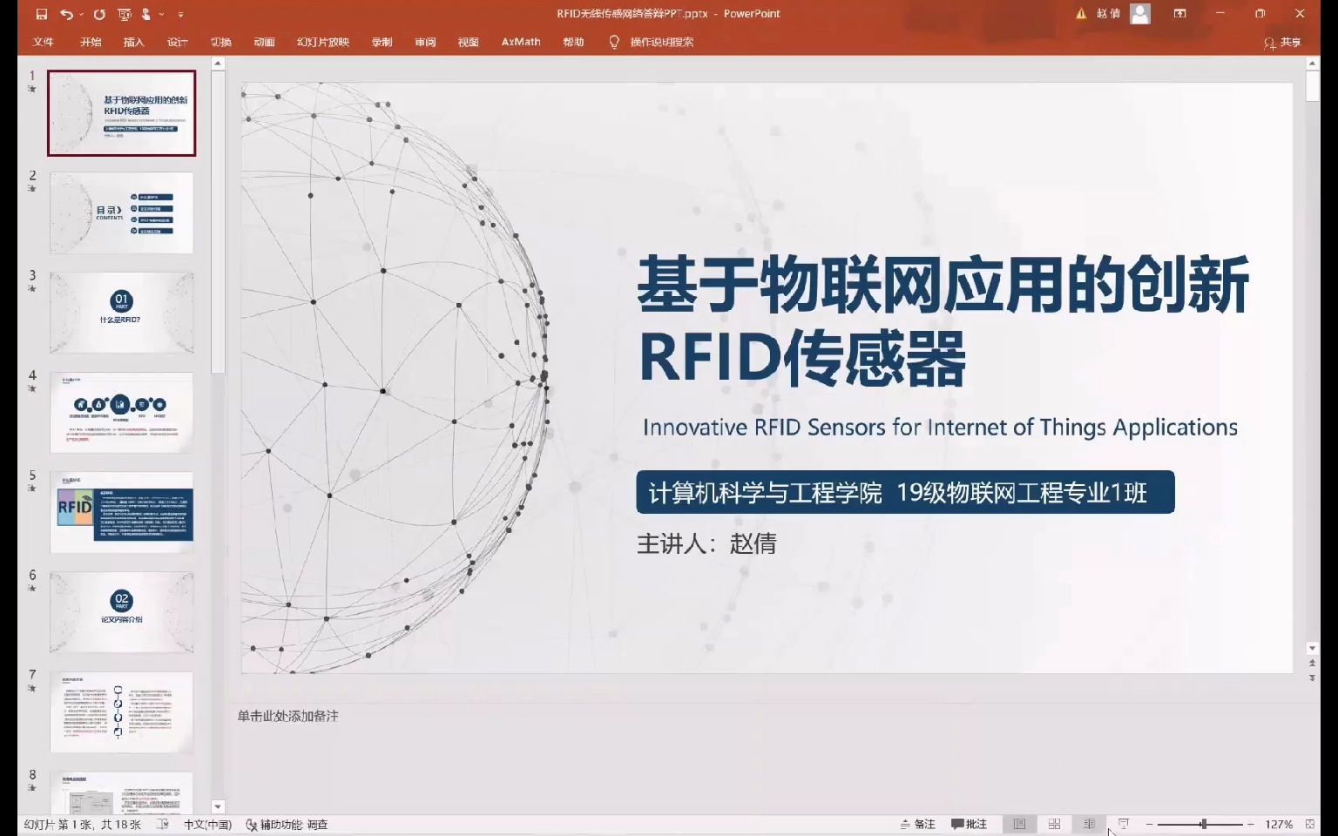Toggle the 批注 comments pane
The width and height of the screenshot is (1338, 836).
pos(969,824)
